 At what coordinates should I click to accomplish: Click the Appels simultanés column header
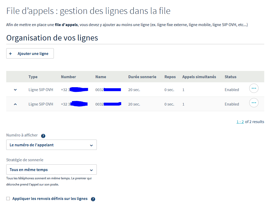coord(199,77)
